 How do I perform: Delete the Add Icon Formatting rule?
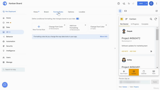pyautogui.click(x=85, y=25)
